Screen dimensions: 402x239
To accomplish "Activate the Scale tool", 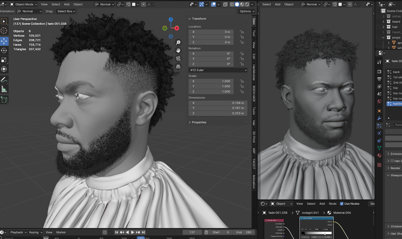I will click(x=4, y=60).
